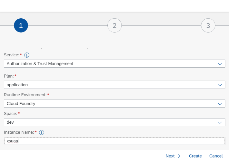The height and width of the screenshot is (161, 229).
Task: Go to wizard step 1
Action: (21, 25)
